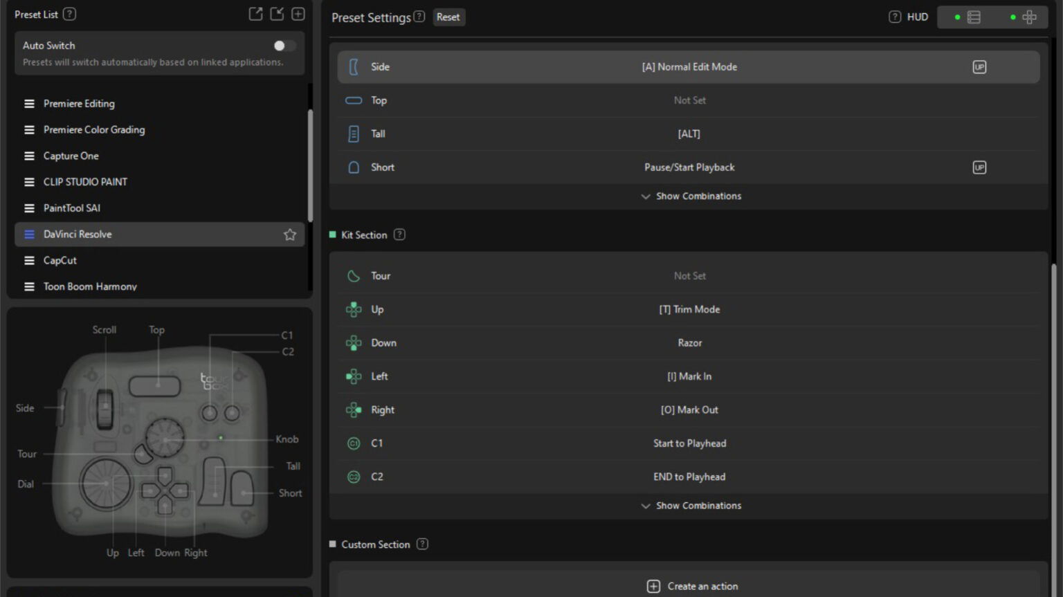Image resolution: width=1063 pixels, height=597 pixels.
Task: Switch to the Premiere Color Grading preset
Action: [x=93, y=129]
